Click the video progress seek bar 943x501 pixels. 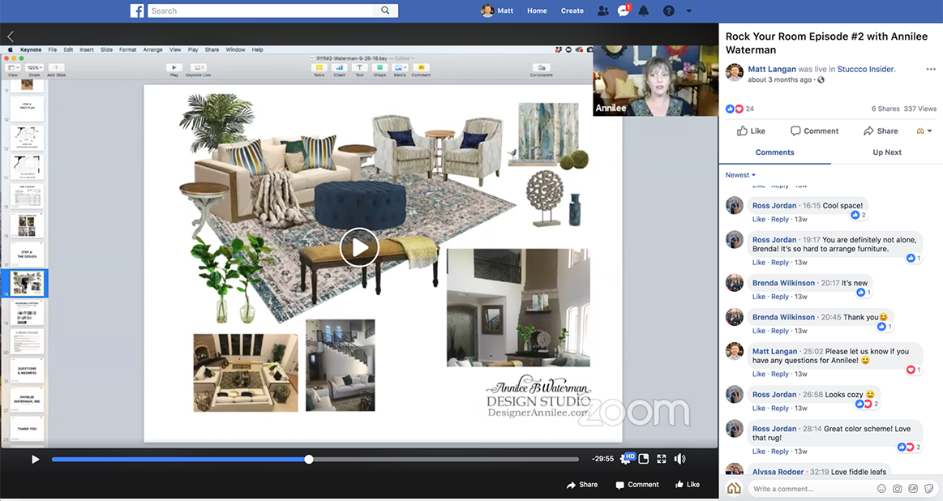[315, 460]
